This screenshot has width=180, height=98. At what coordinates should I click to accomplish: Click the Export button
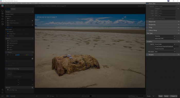[x=174, y=96]
